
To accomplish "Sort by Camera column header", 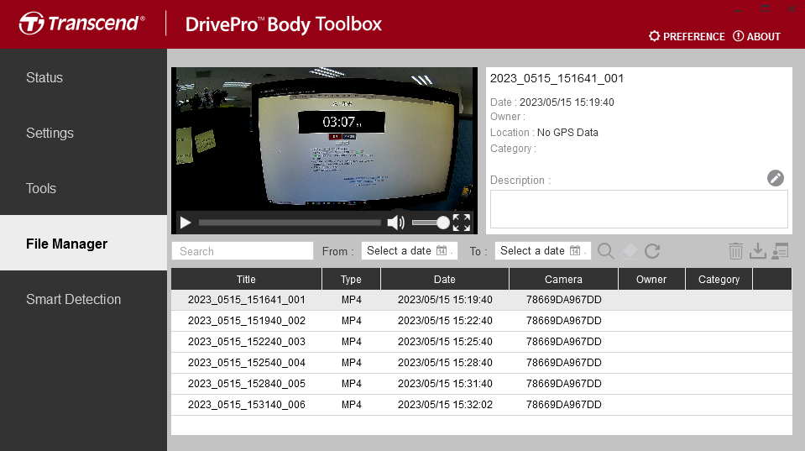I will 564,280.
